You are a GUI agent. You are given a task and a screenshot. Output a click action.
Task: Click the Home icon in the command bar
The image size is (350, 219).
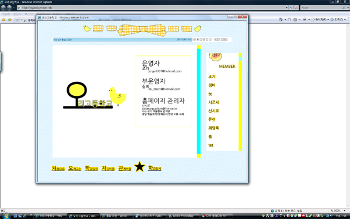click(281, 20)
